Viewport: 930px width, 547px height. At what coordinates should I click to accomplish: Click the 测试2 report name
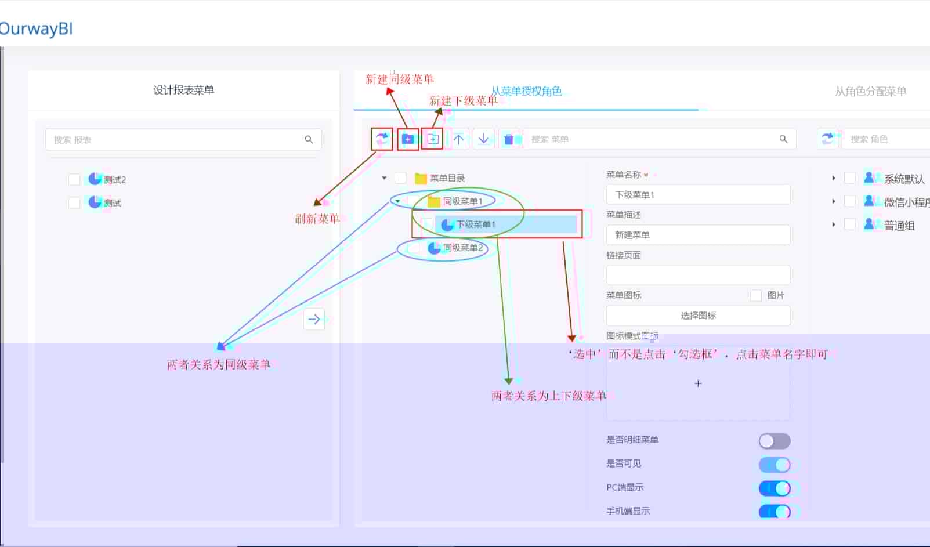point(115,180)
